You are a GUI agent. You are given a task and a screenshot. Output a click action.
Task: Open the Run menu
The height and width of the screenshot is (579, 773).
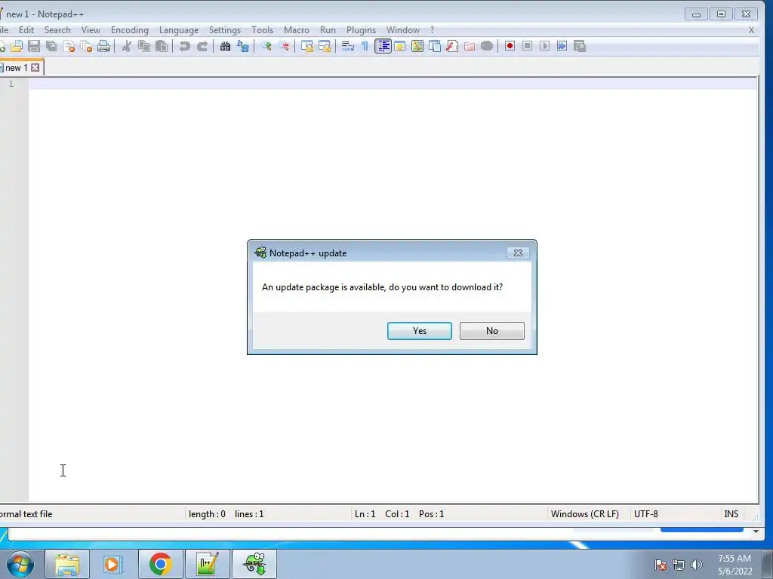(x=328, y=30)
